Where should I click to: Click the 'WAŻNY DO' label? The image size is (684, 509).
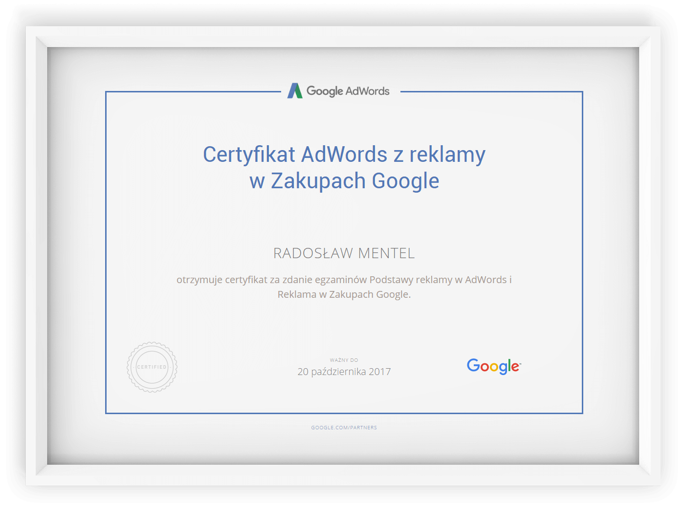coord(344,360)
